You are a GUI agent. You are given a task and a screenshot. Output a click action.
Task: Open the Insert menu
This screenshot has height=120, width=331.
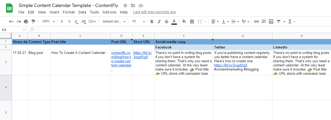[54, 12]
